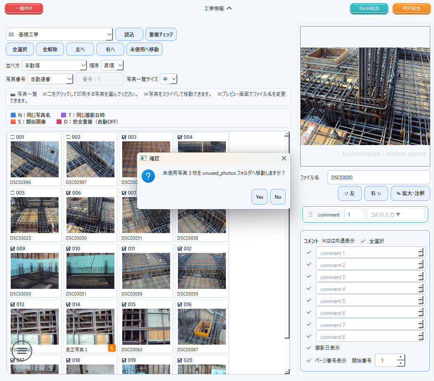Click the 右へ move button
Screen dimensions: 434x381
point(110,49)
